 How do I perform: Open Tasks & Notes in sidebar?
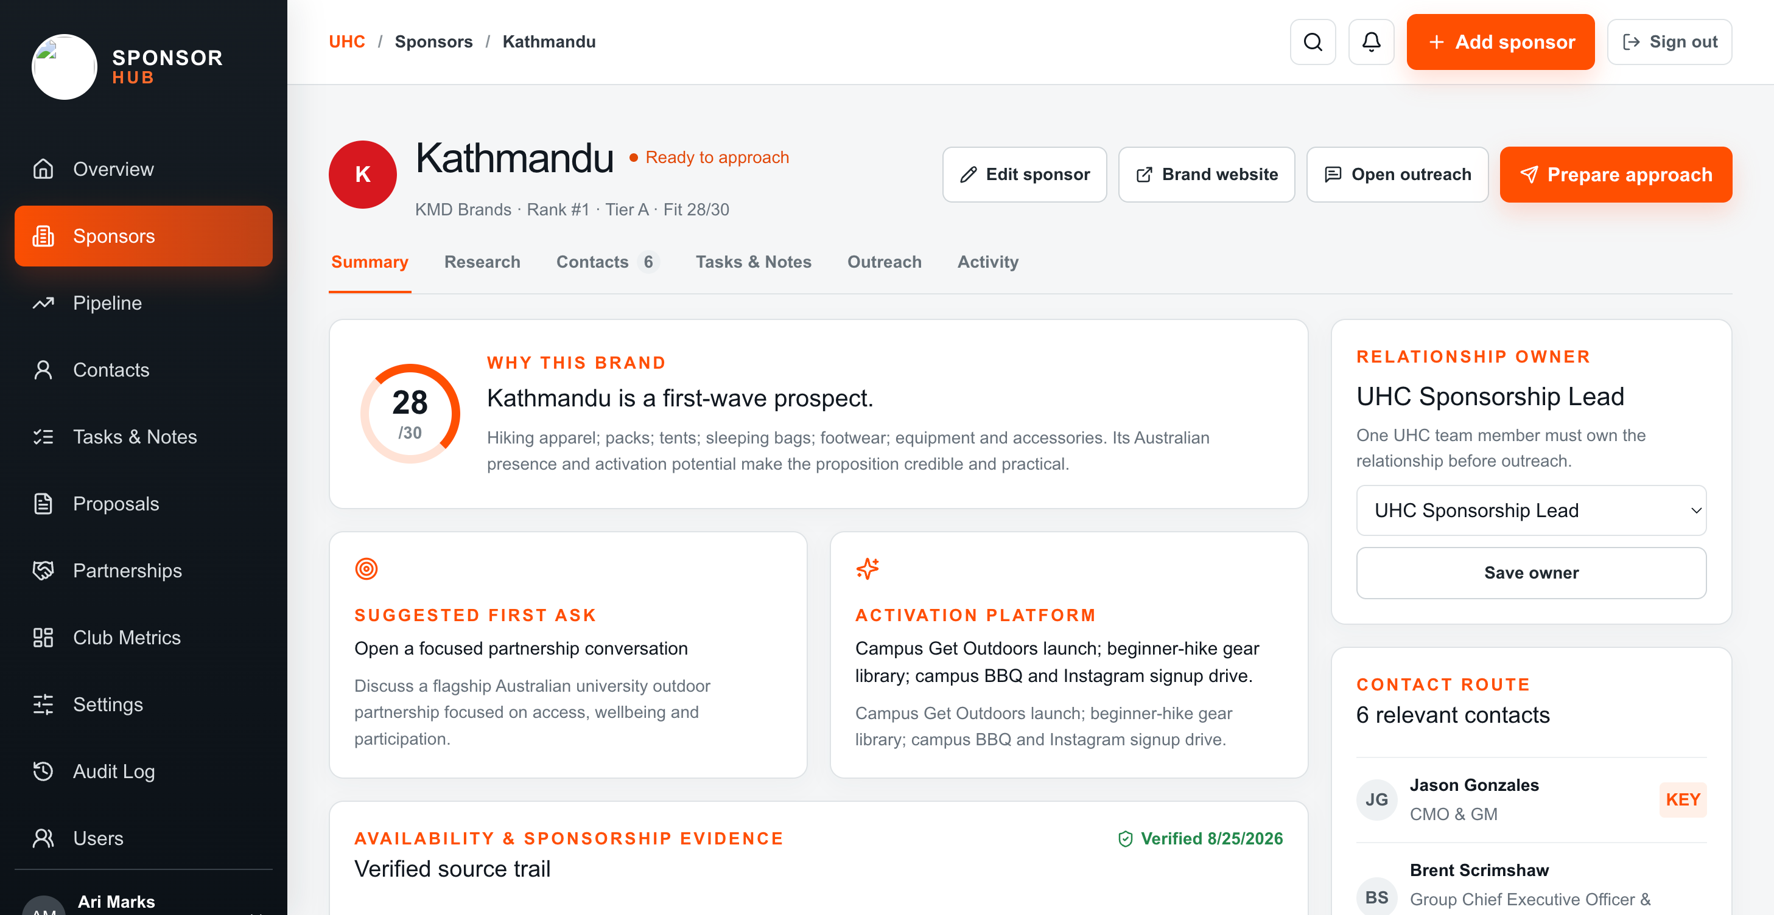[x=143, y=437]
